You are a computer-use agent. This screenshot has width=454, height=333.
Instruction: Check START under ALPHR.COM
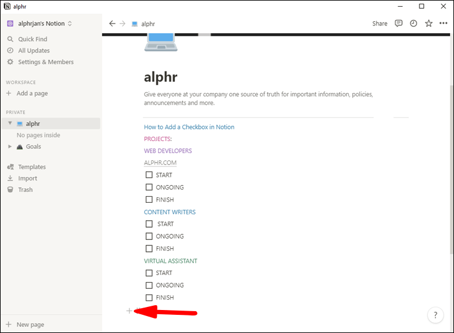tap(149, 175)
